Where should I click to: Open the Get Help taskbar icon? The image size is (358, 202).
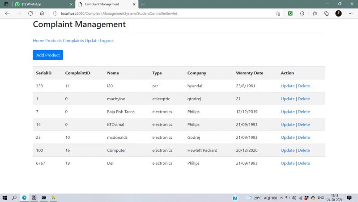tap(234, 198)
